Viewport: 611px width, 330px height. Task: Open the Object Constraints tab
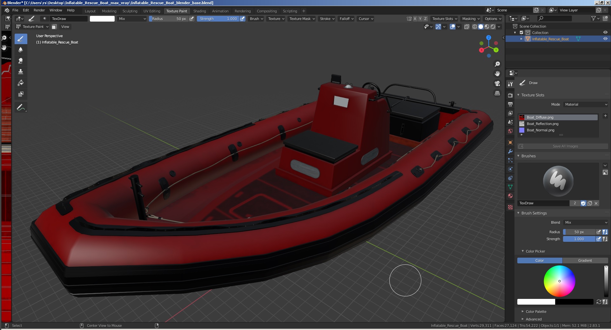point(510,178)
